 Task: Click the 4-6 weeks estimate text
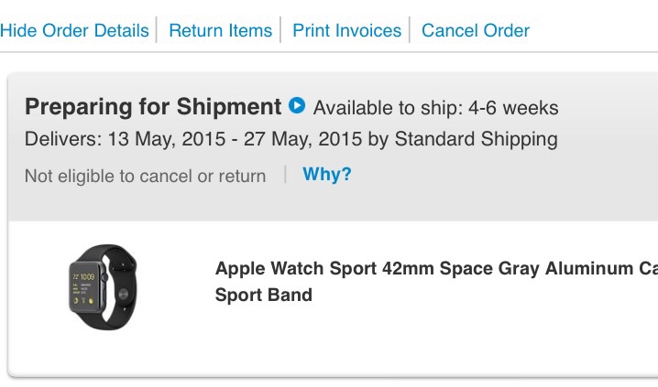click(x=513, y=108)
